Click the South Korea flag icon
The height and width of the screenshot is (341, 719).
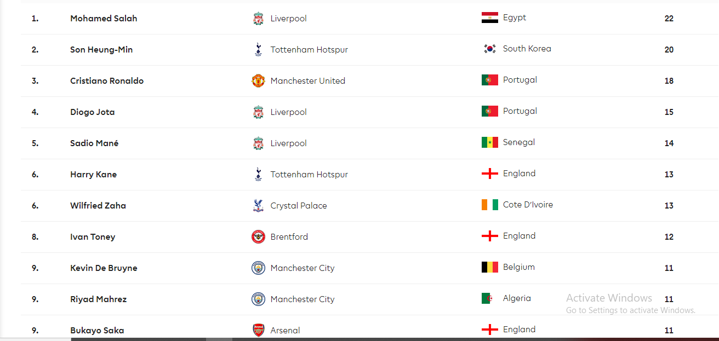coord(489,49)
